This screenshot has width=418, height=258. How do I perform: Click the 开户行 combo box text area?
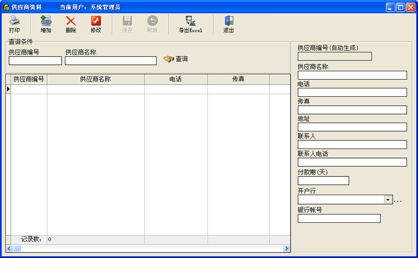click(341, 200)
